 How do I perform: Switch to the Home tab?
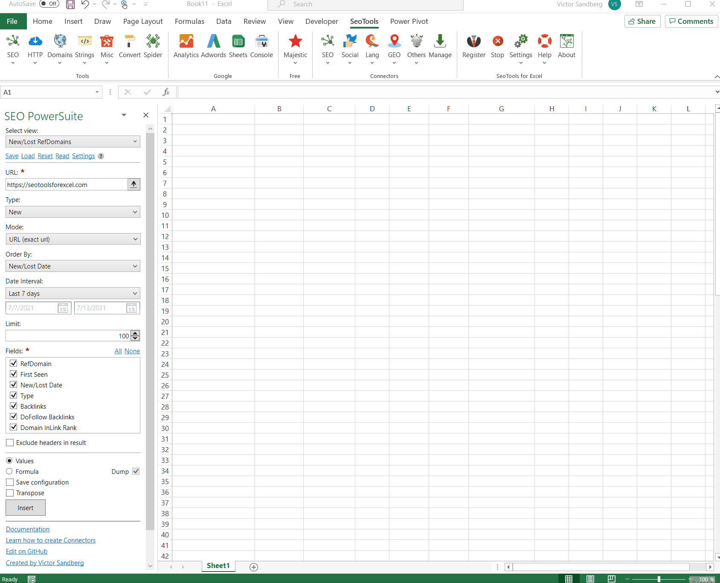tap(43, 21)
